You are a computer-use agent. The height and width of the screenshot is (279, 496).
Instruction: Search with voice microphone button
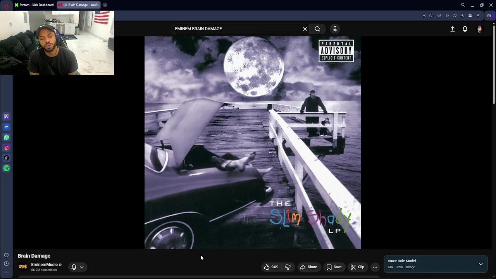(335, 29)
